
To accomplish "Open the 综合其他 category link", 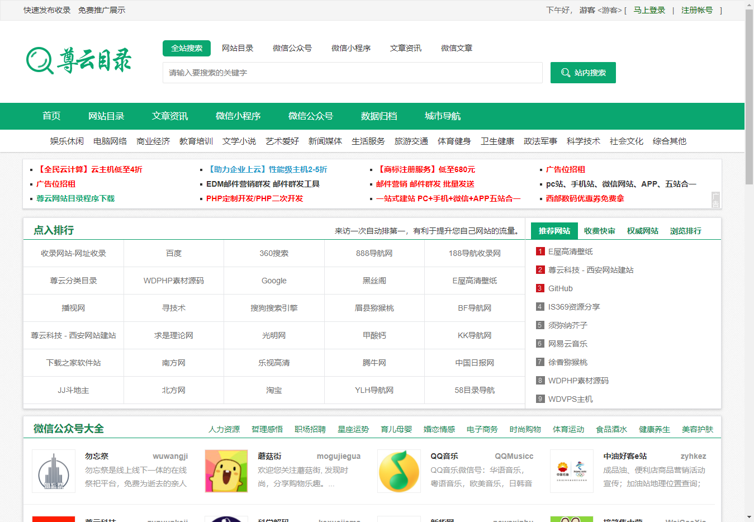I will [x=670, y=141].
